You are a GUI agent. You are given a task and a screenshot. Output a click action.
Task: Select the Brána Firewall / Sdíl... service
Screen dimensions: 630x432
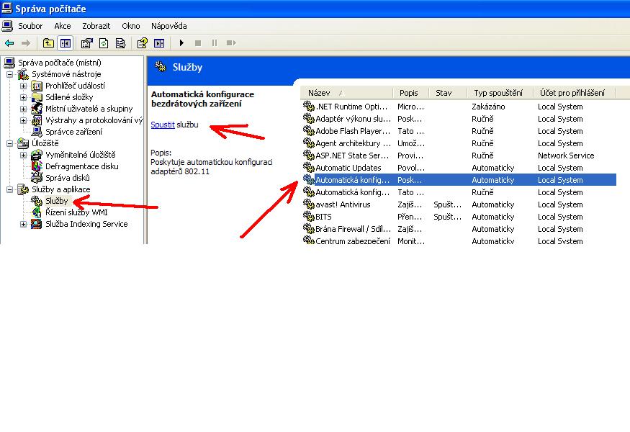click(x=459, y=229)
